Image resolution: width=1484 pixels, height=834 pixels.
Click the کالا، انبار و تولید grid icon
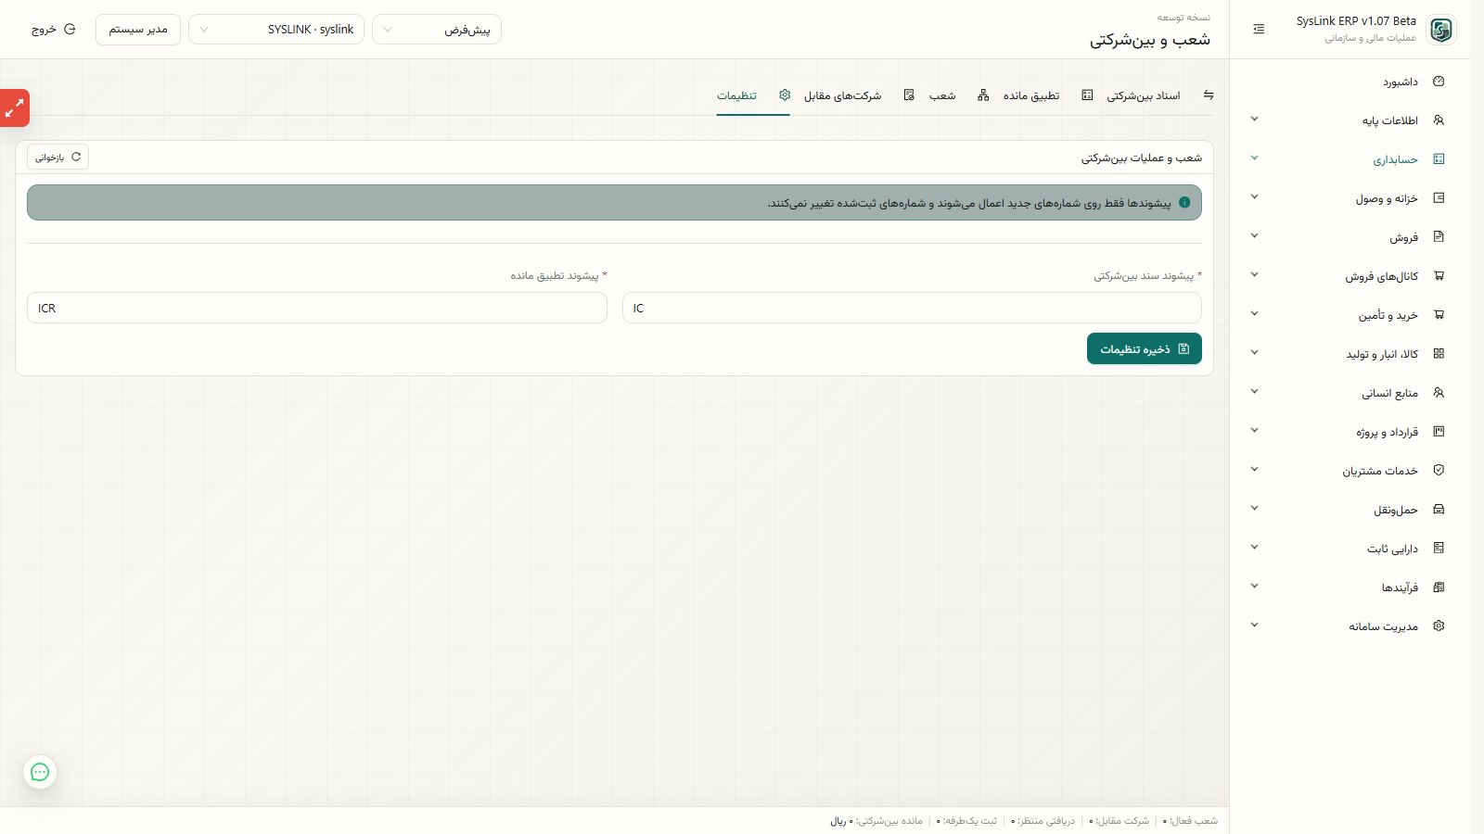(1439, 354)
